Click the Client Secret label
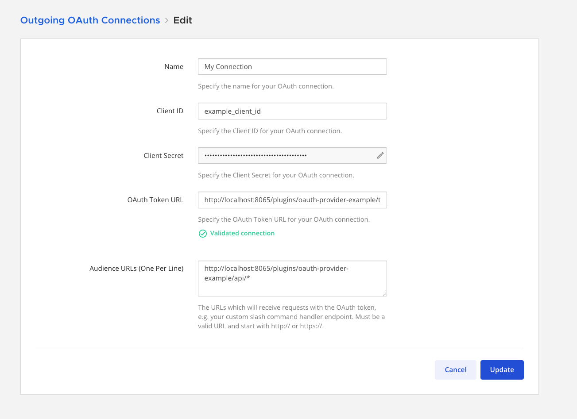Viewport: 577px width, 419px height. pos(163,156)
